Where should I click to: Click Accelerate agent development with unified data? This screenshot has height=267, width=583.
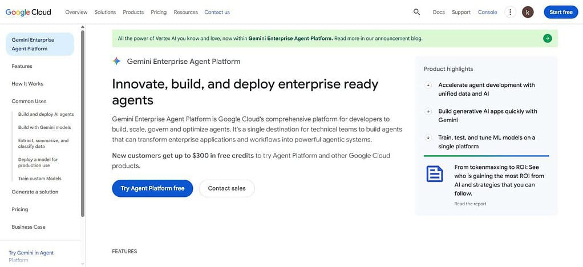[487, 89]
